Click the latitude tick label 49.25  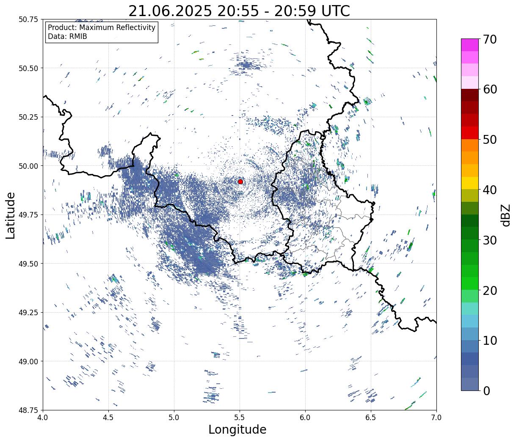pyautogui.click(x=29, y=313)
